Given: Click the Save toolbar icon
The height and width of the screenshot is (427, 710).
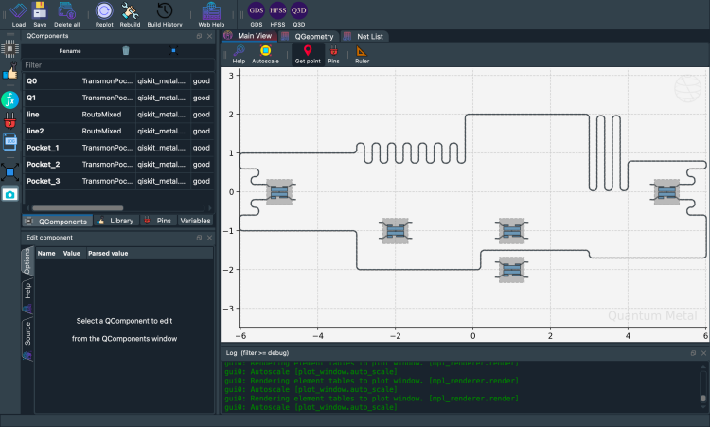Looking at the screenshot, I should coord(40,14).
